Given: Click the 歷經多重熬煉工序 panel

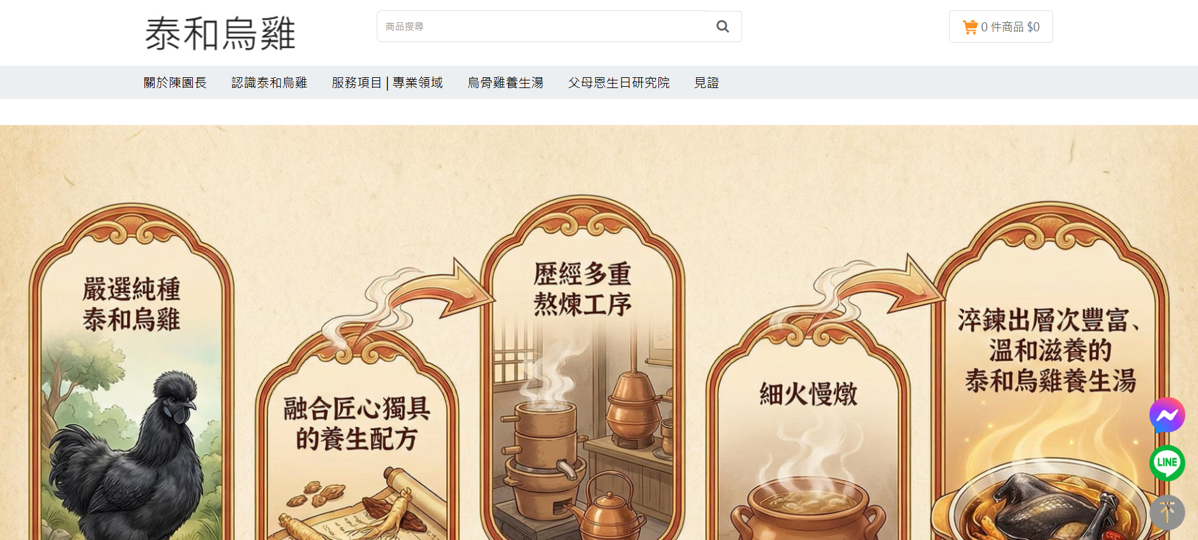Looking at the screenshot, I should point(582,368).
